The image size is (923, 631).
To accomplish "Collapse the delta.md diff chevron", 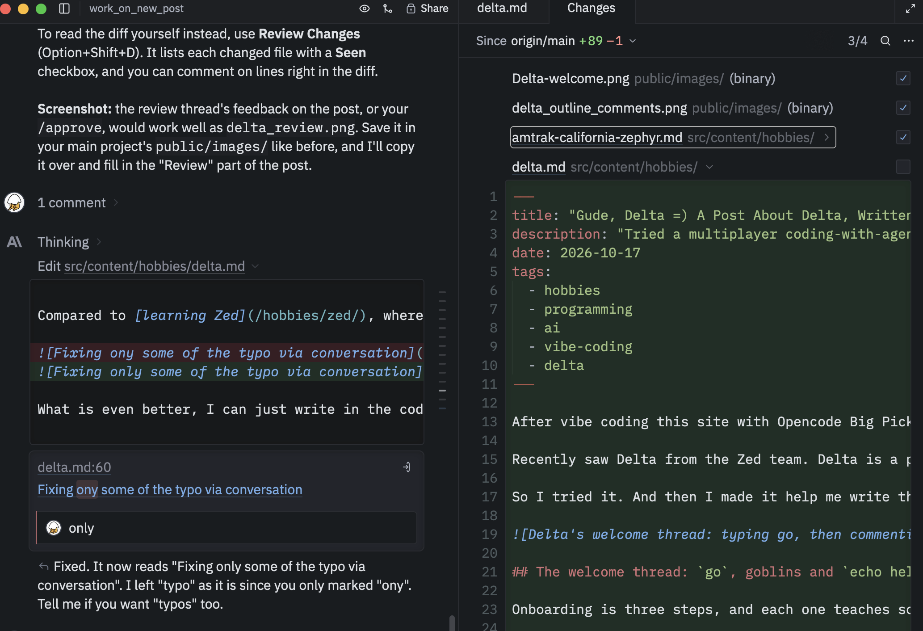I will [x=709, y=167].
